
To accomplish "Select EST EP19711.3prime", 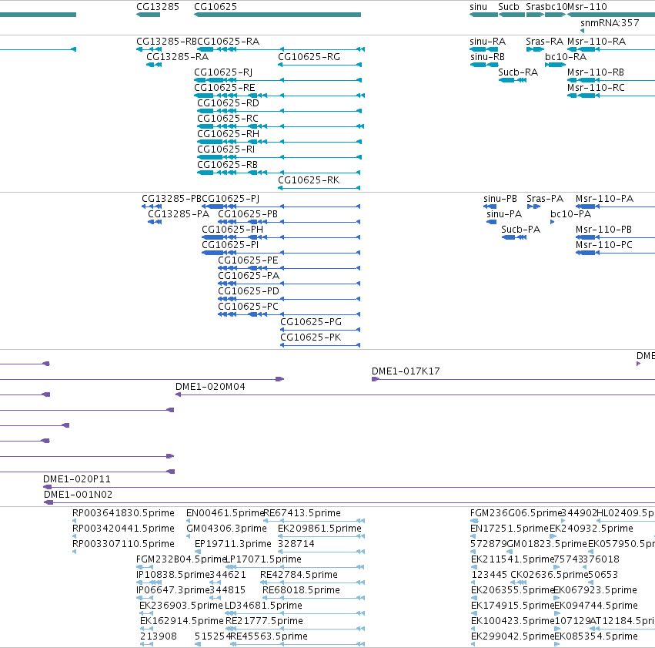I will tap(233, 544).
